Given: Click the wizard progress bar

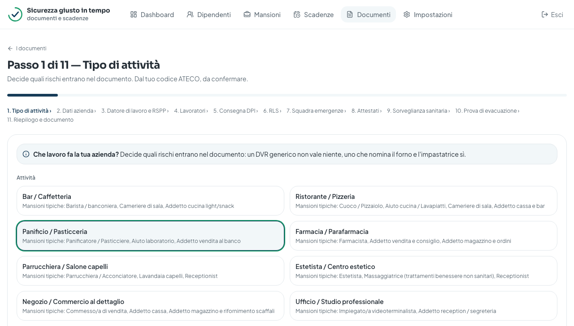Looking at the screenshot, I should click(287, 95).
